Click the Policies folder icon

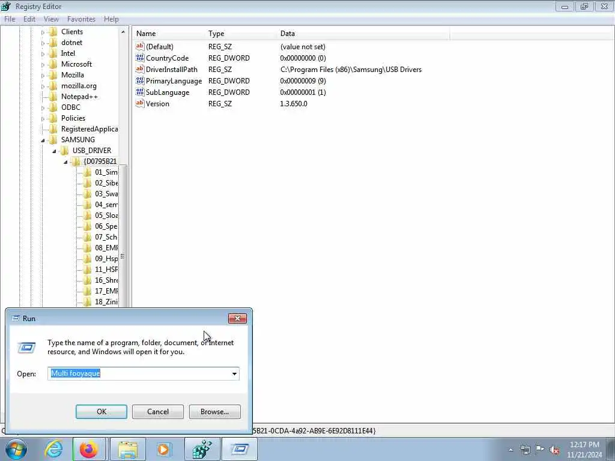[x=53, y=118]
